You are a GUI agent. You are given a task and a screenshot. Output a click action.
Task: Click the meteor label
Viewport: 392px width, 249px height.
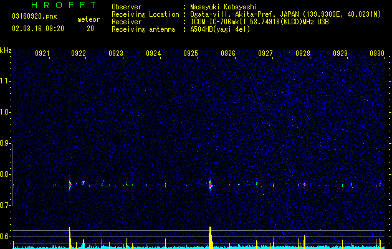[88, 19]
